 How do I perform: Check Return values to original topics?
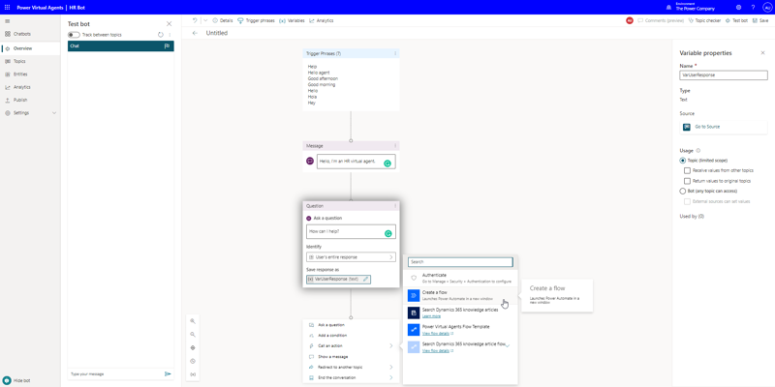pyautogui.click(x=687, y=181)
